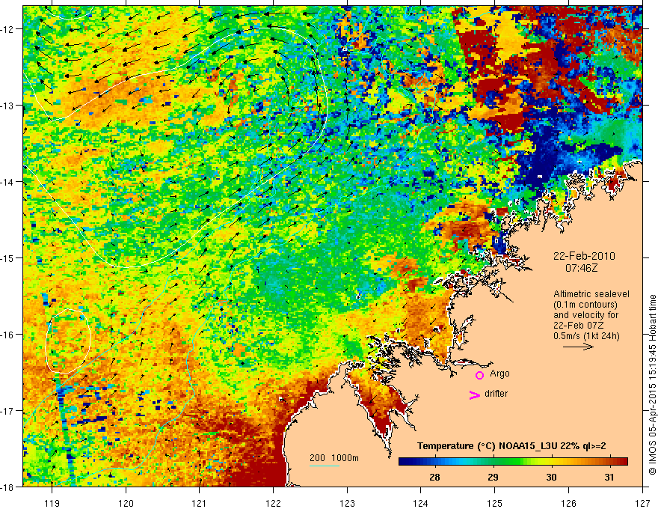Viewport: 658px width, 509px height.
Task: Click the IMOS copyright timestamp text
Action: coord(652,386)
